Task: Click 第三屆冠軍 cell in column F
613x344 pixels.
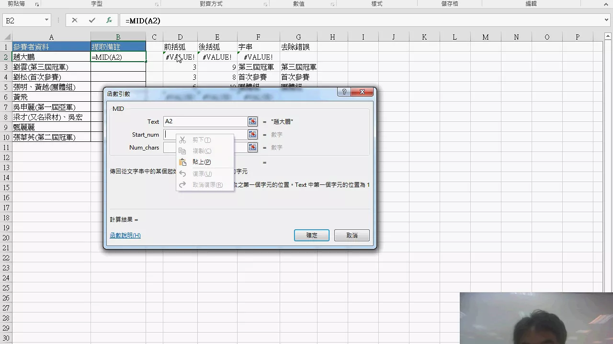Action: pyautogui.click(x=258, y=67)
